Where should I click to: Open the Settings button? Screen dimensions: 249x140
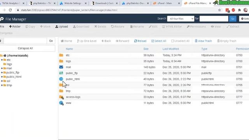(x=244, y=19)
